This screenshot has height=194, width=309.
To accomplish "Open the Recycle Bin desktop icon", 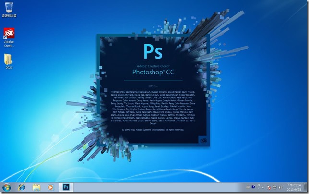I will (x=9, y=10).
